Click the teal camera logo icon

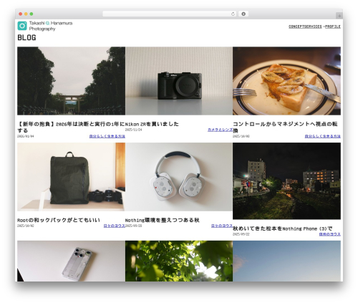click(22, 26)
